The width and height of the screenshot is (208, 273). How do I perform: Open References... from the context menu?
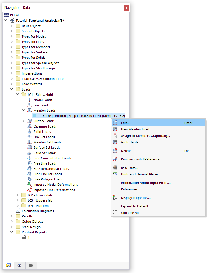point(158,189)
